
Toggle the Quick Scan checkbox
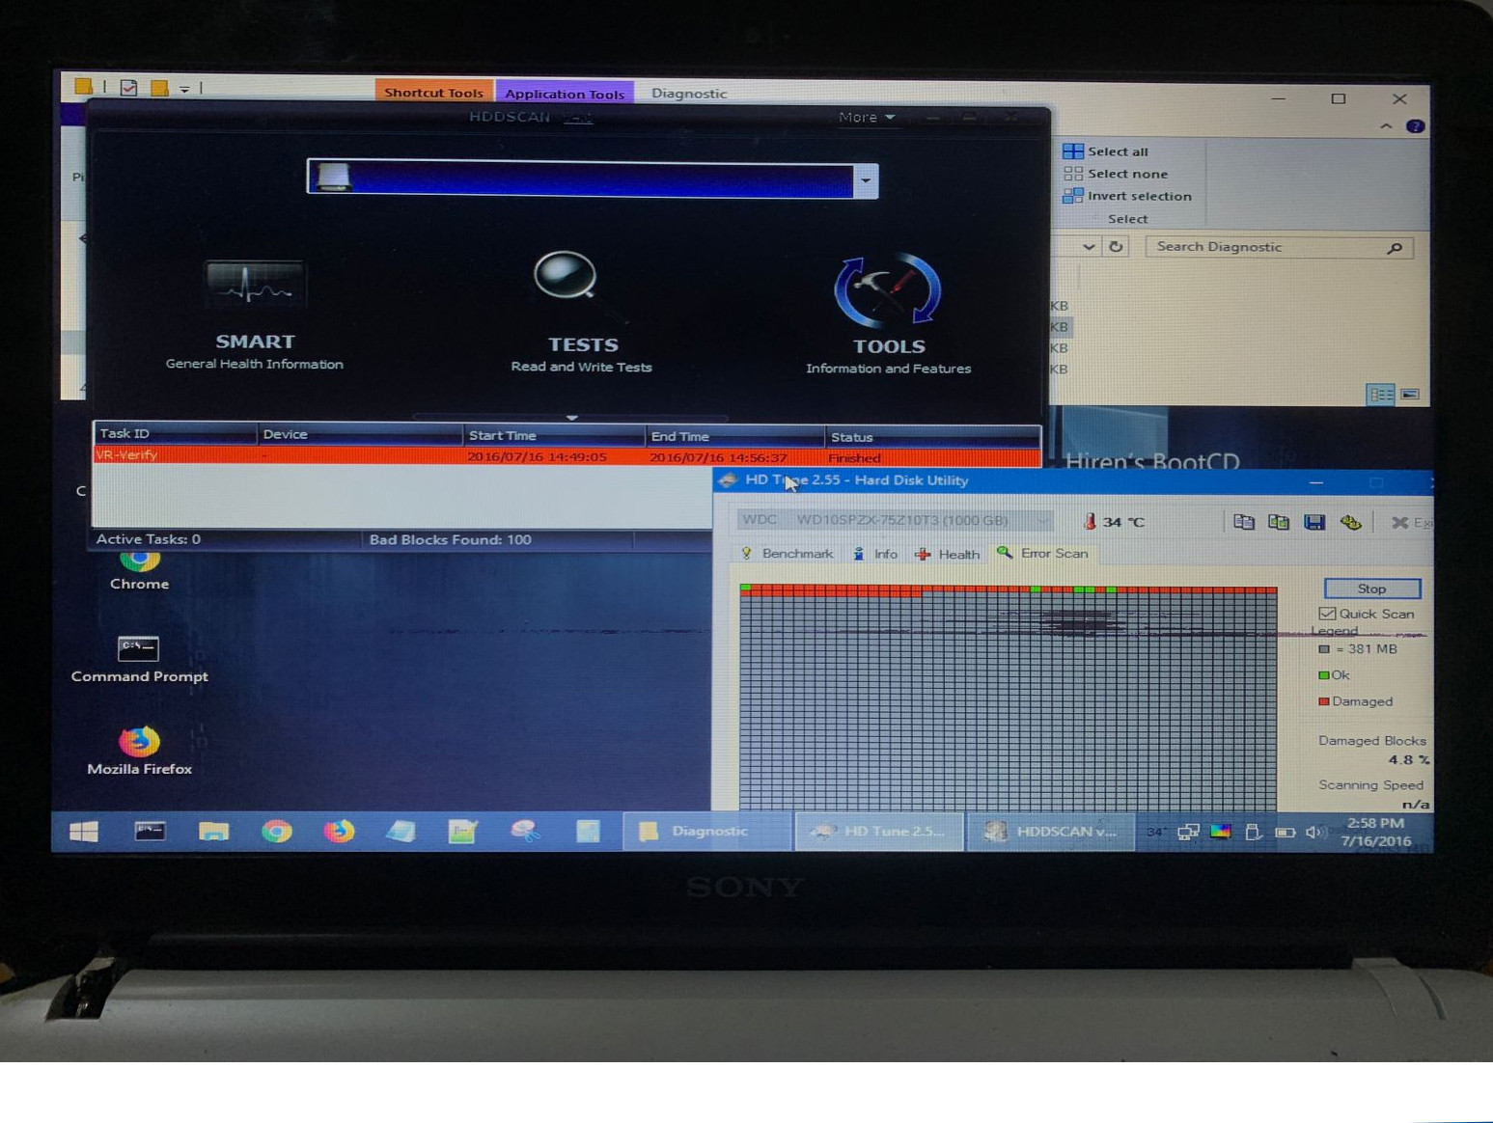tap(1328, 614)
